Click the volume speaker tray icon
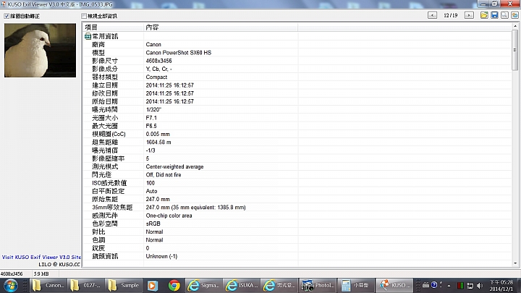The width and height of the screenshot is (521, 293). [480, 286]
